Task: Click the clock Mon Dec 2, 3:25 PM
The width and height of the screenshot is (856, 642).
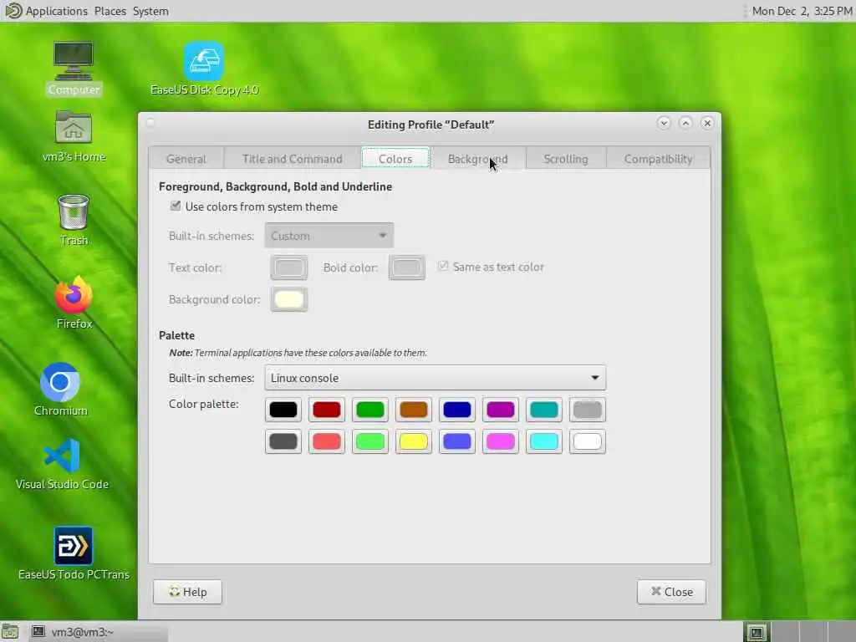Action: point(802,11)
